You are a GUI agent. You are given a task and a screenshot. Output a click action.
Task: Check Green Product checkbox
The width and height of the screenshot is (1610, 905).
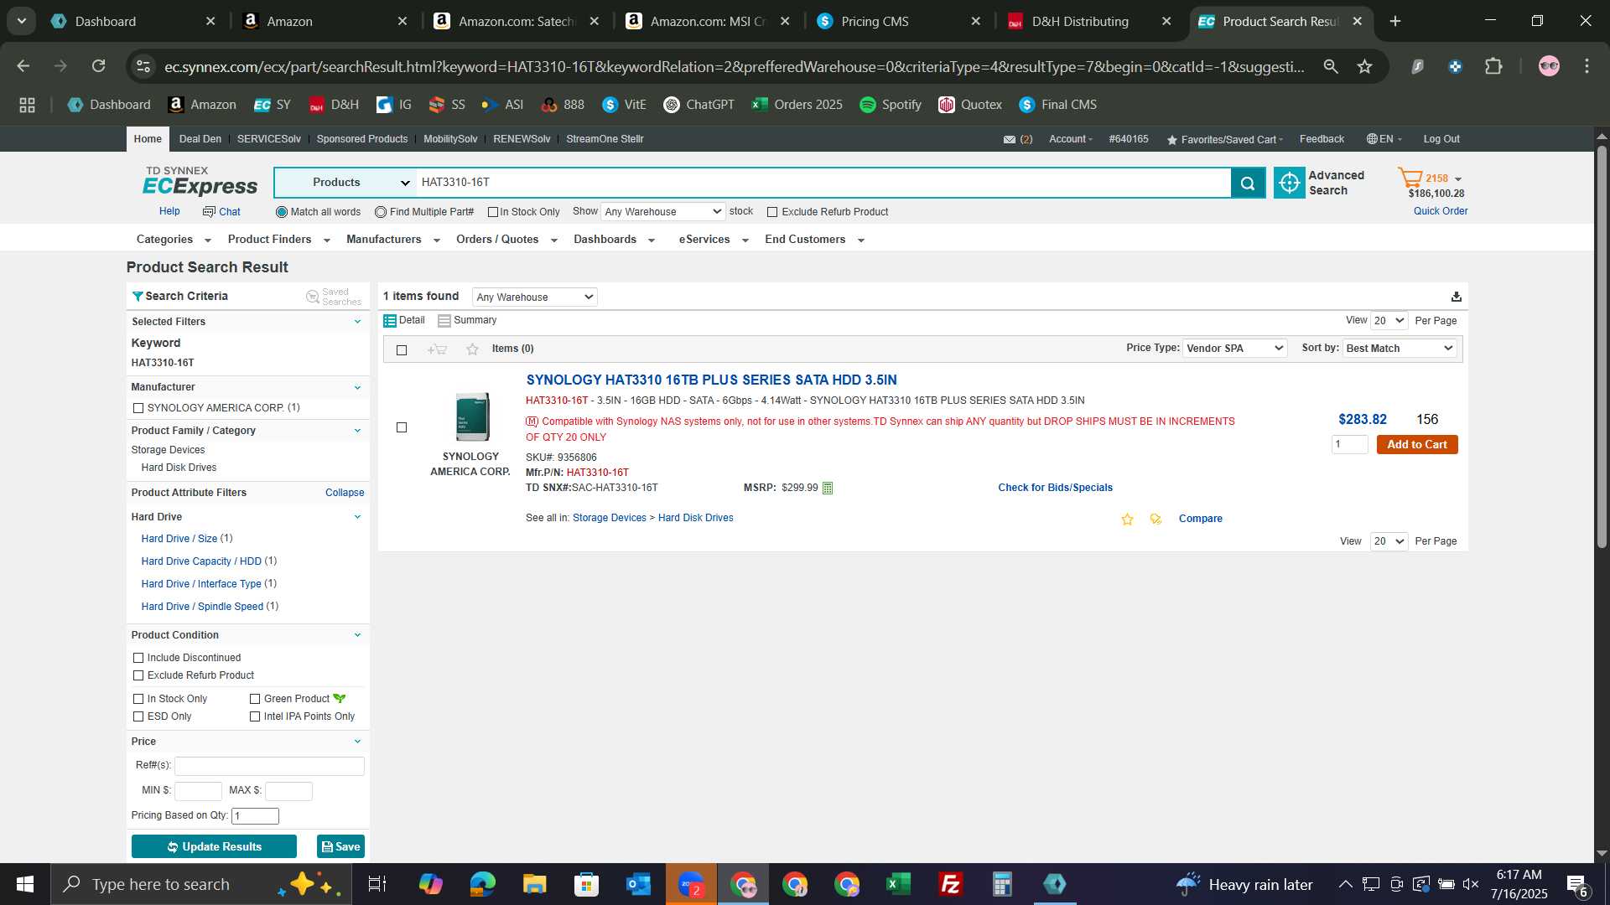pyautogui.click(x=255, y=699)
